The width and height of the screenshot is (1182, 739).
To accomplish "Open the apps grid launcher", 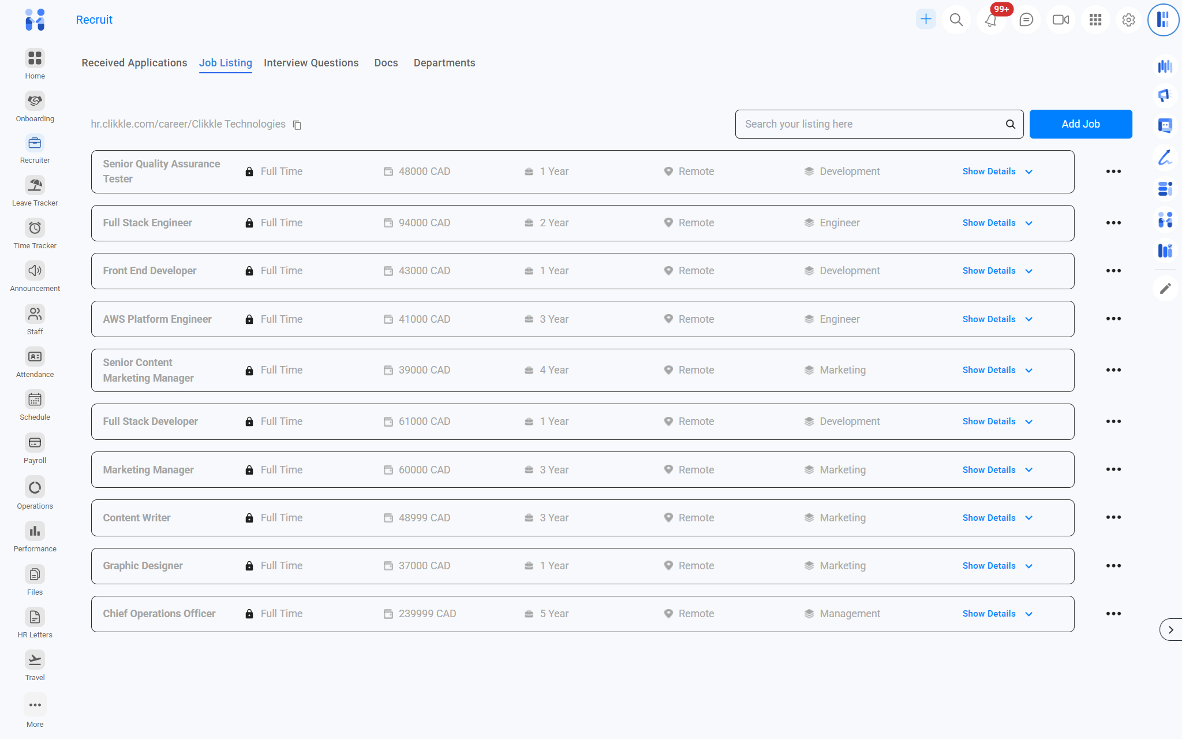I will tap(1095, 20).
